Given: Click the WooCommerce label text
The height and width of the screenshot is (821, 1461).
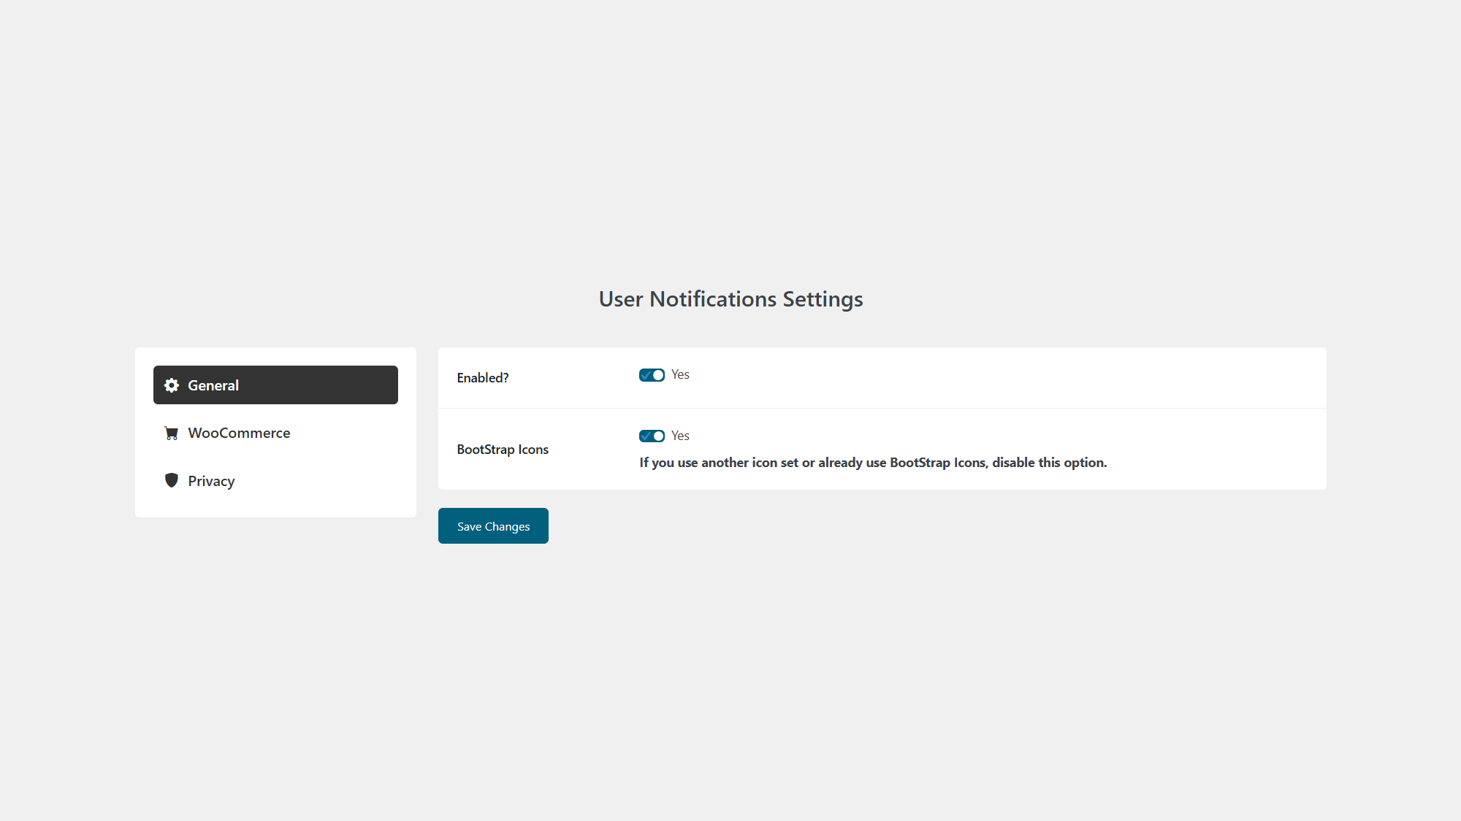Looking at the screenshot, I should (x=239, y=433).
